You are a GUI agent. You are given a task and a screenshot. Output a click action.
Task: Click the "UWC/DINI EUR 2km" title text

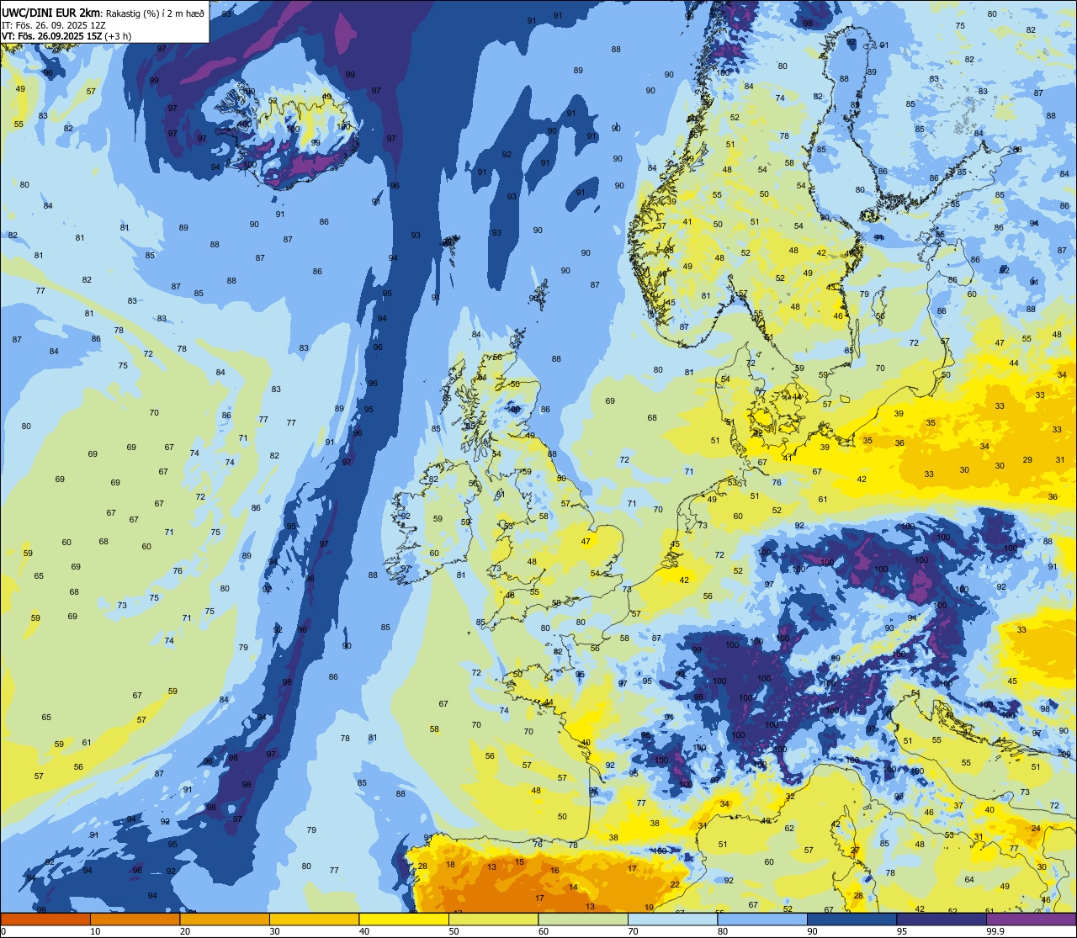tap(51, 12)
